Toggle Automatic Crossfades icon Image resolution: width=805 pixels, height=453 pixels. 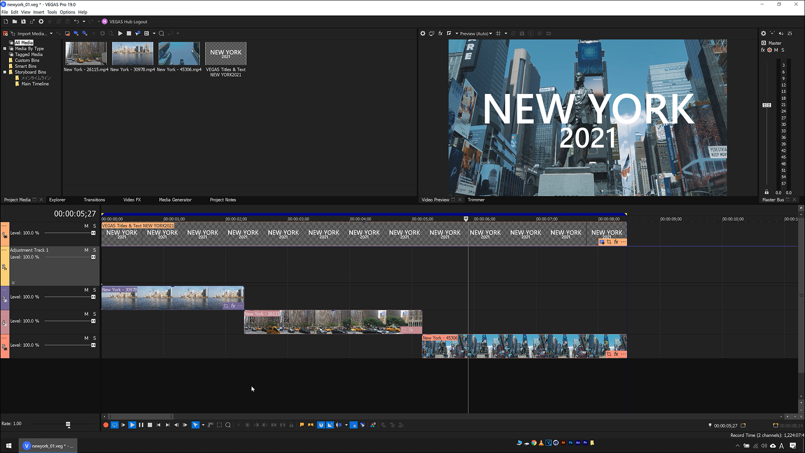[x=330, y=425]
